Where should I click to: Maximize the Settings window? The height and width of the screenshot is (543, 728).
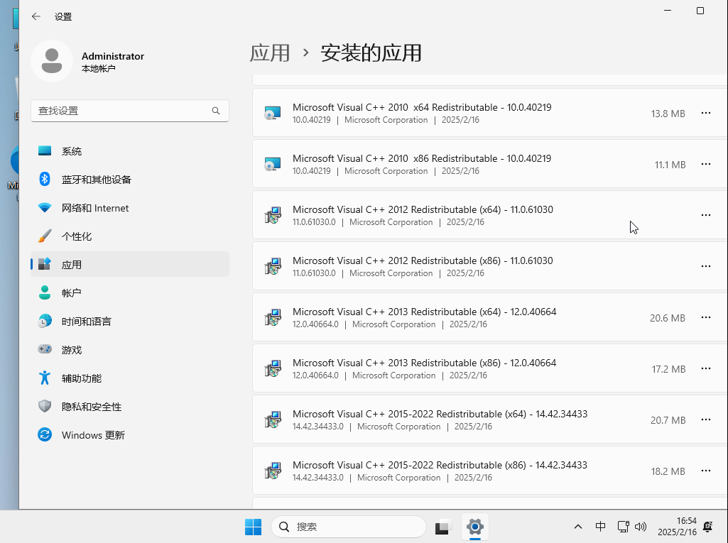pyautogui.click(x=700, y=11)
